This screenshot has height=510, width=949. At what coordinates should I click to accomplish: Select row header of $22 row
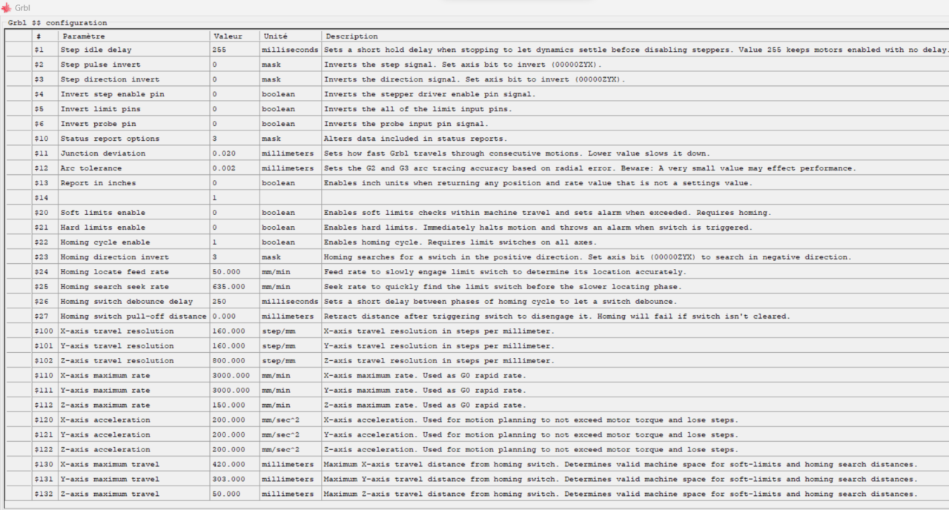18,242
